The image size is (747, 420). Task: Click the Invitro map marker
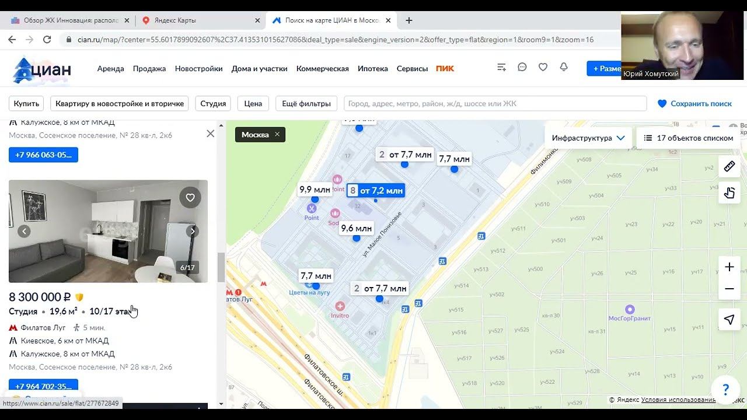[x=340, y=306]
